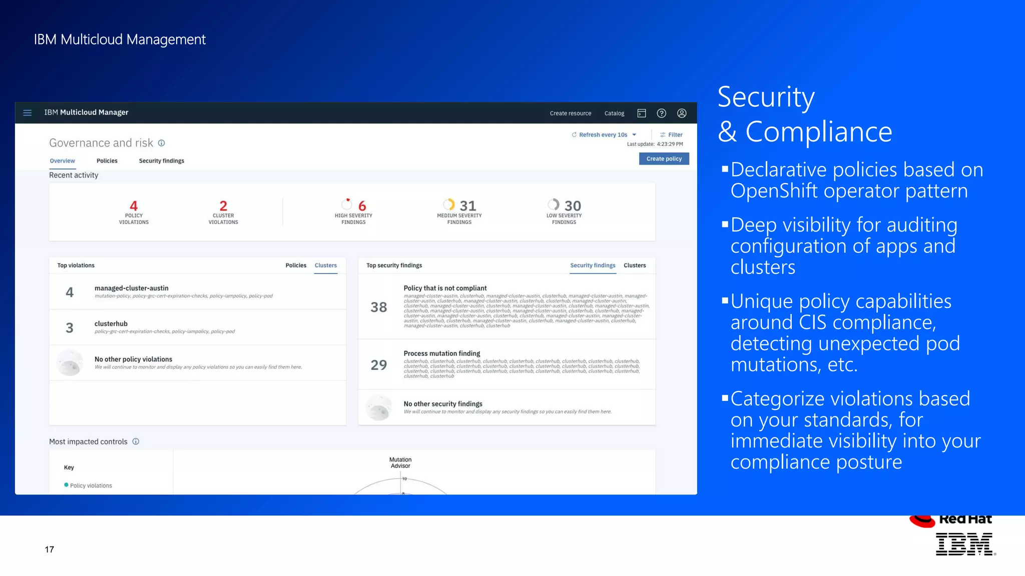Click the 30 low severity findings count
Screen dimensions: 1025x576
(573, 205)
